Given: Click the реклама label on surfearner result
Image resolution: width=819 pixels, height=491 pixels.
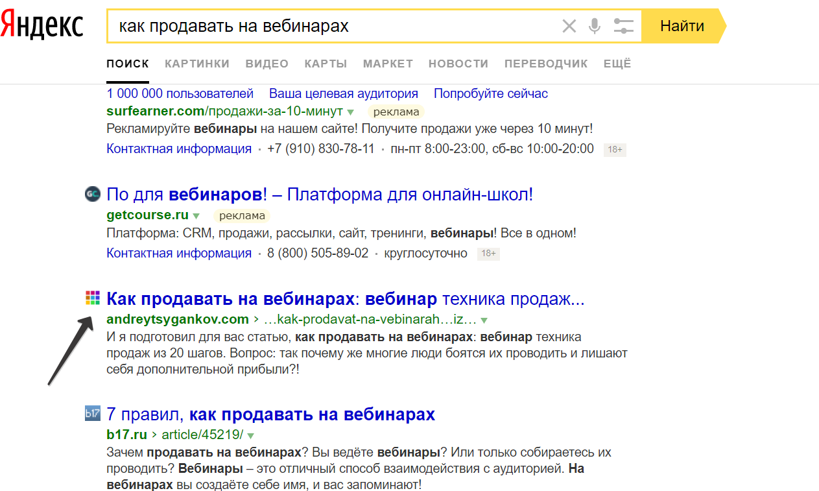Looking at the screenshot, I should coord(396,112).
